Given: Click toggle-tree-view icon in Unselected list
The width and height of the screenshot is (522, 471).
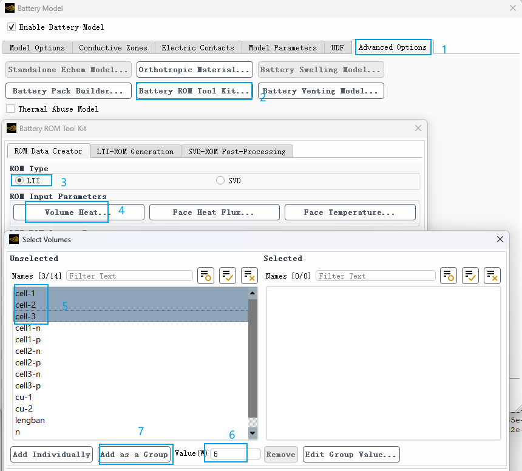Looking at the screenshot, I should coord(206,276).
